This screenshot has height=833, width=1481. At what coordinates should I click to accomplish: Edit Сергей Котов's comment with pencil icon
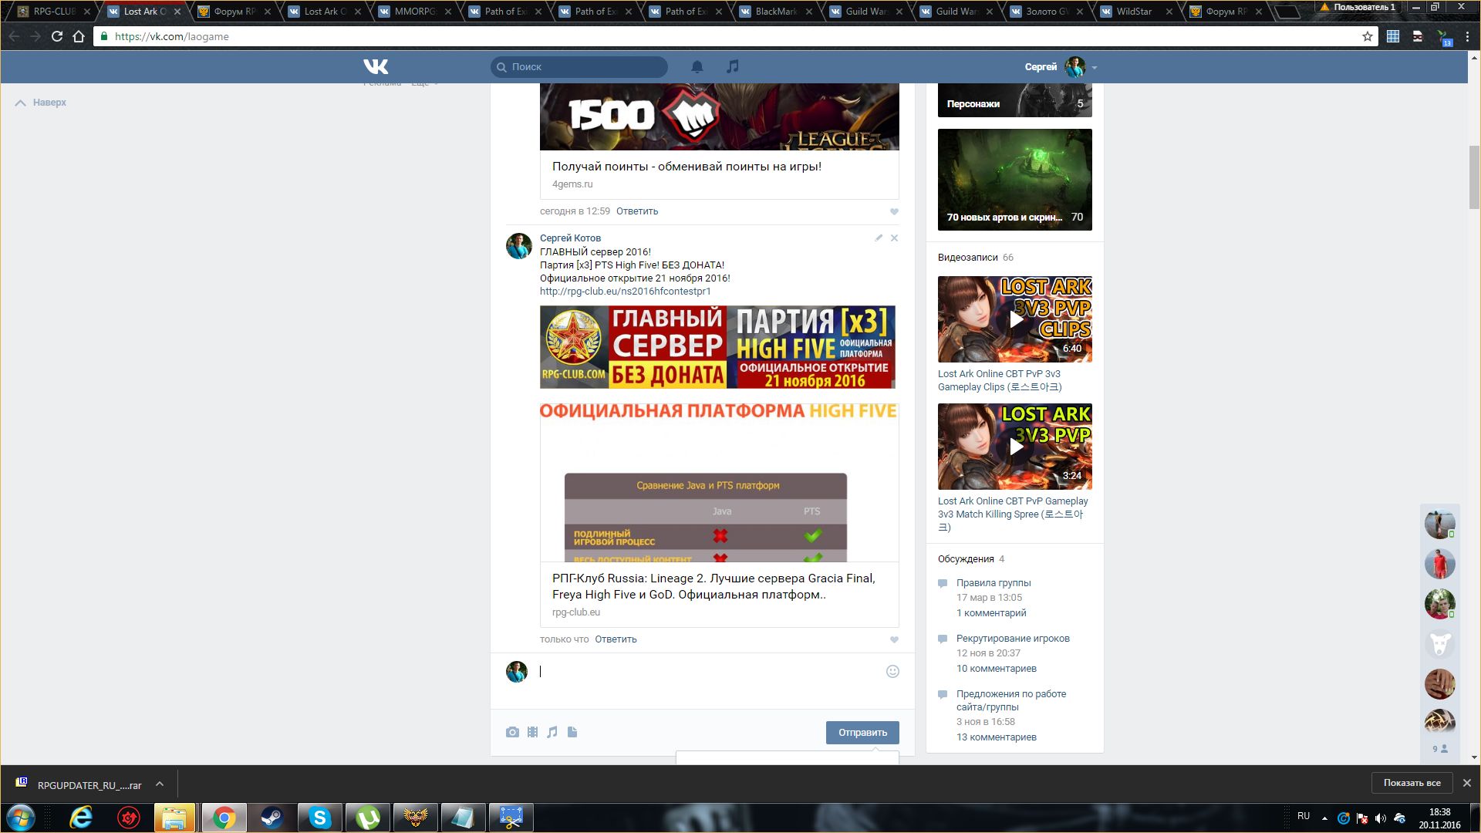[879, 238]
